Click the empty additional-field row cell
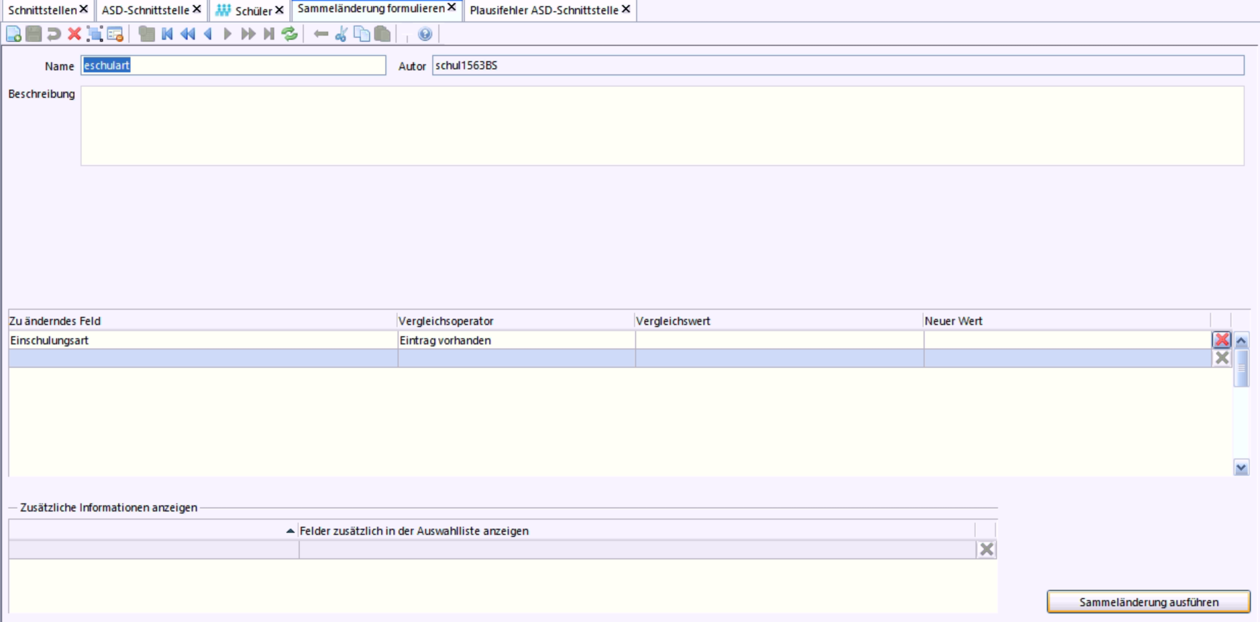The height and width of the screenshot is (622, 1260). (637, 550)
